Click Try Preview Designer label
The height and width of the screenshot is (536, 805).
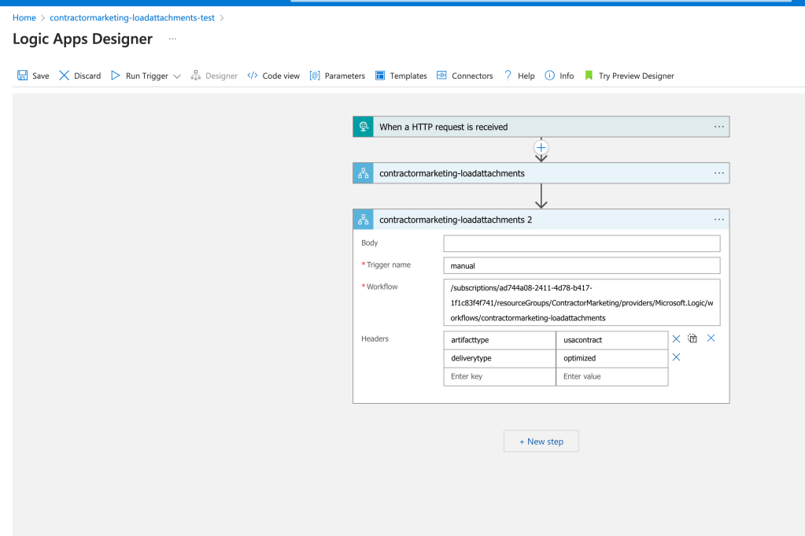636,76
